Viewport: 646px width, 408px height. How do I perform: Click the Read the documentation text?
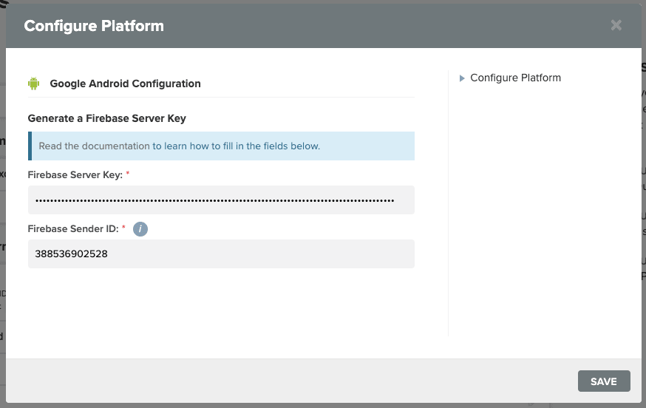point(94,146)
